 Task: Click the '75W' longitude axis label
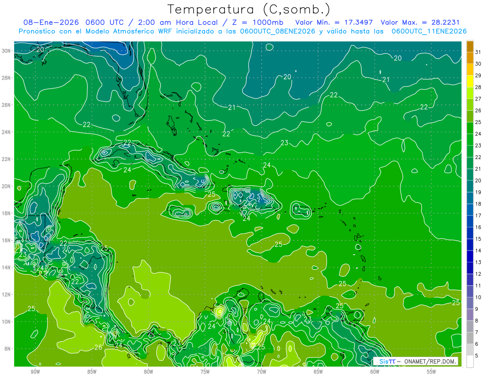click(x=205, y=372)
